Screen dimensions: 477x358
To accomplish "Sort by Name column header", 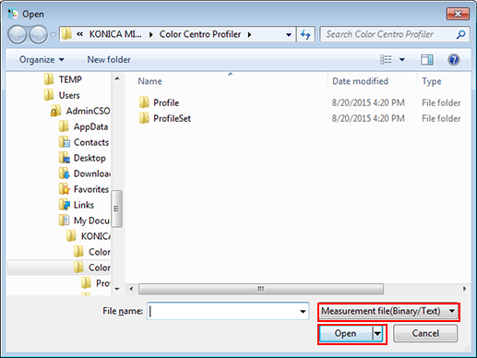I will click(x=149, y=81).
